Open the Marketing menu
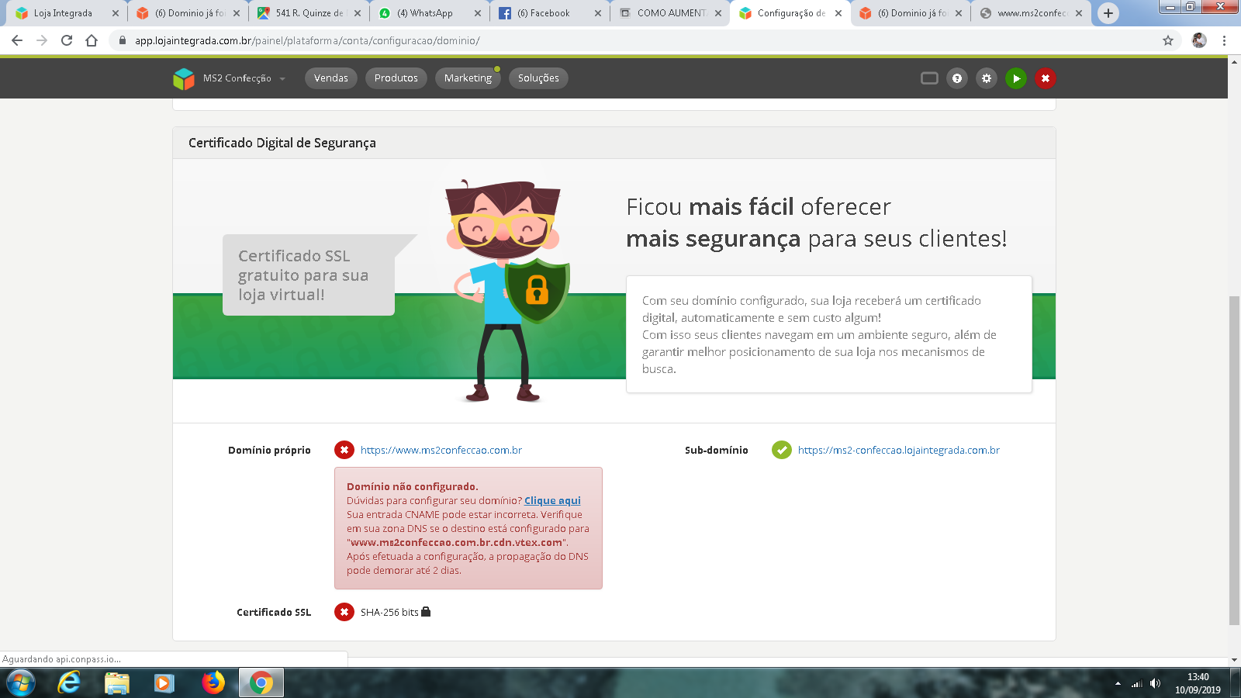 468,78
